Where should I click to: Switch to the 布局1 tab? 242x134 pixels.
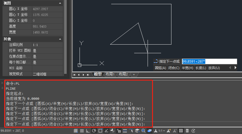click(x=110, y=74)
